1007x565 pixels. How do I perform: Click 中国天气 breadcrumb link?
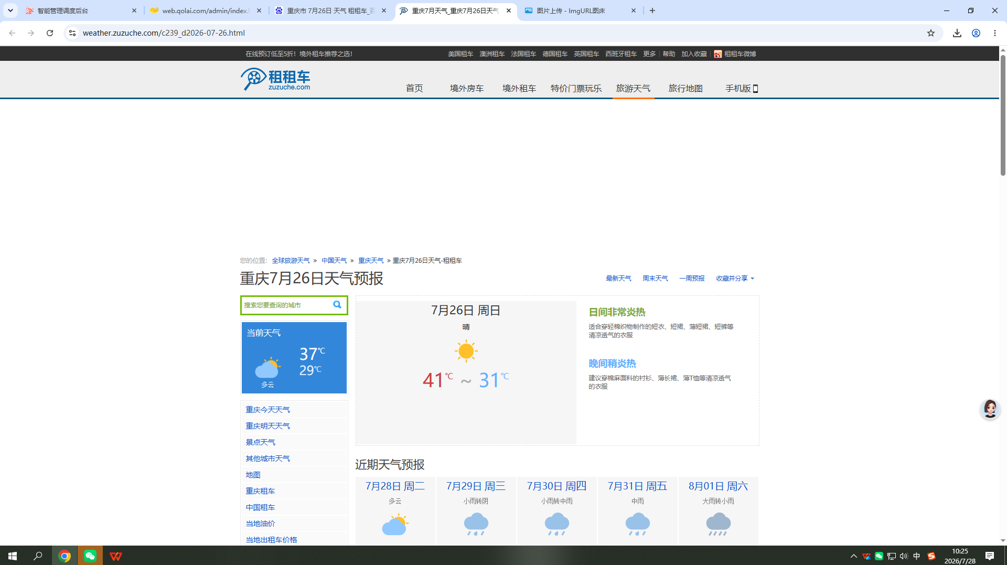334,261
